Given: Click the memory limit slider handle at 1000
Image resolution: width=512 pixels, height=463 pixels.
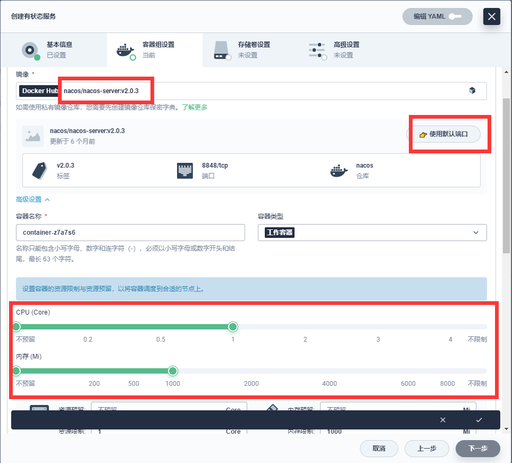Looking at the screenshot, I should point(173,371).
